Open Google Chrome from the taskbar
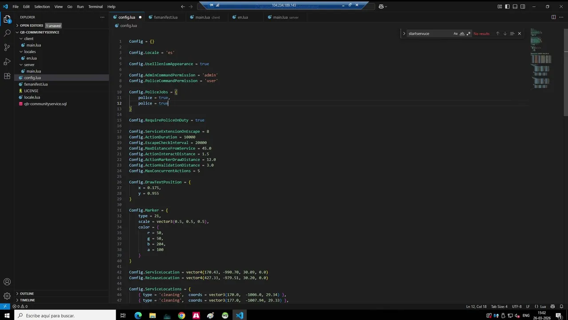568x320 pixels. tap(181, 316)
